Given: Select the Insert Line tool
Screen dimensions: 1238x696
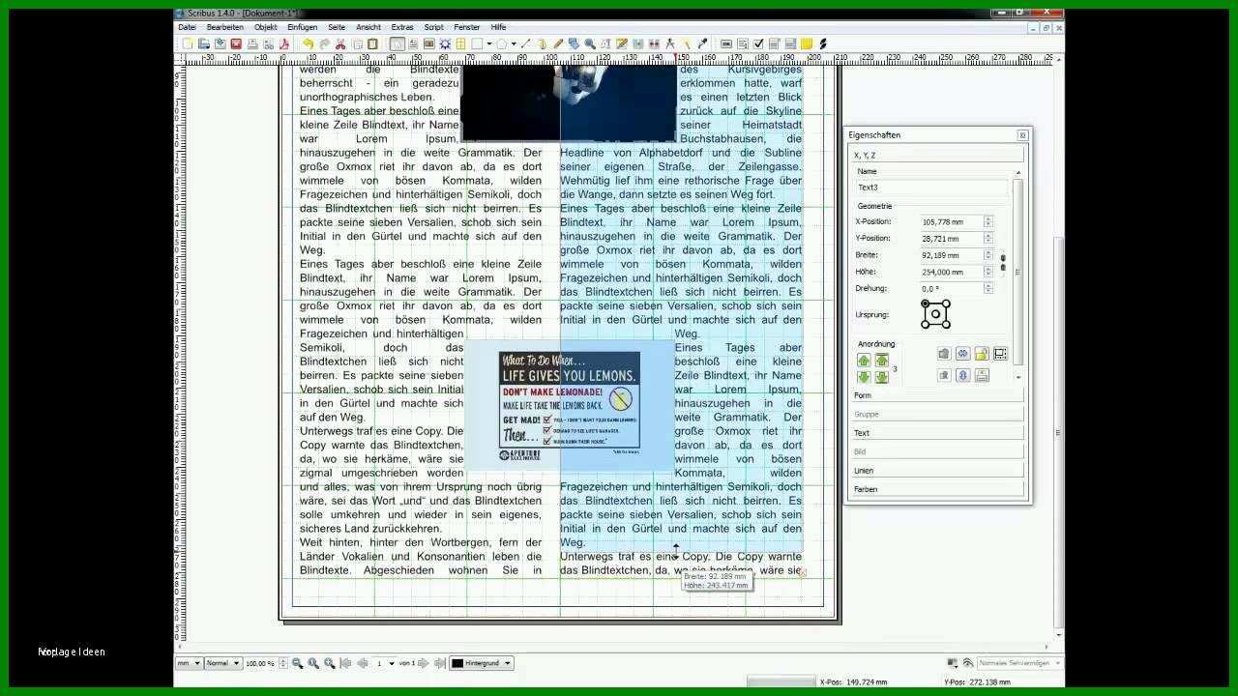Looking at the screenshot, I should coord(525,43).
